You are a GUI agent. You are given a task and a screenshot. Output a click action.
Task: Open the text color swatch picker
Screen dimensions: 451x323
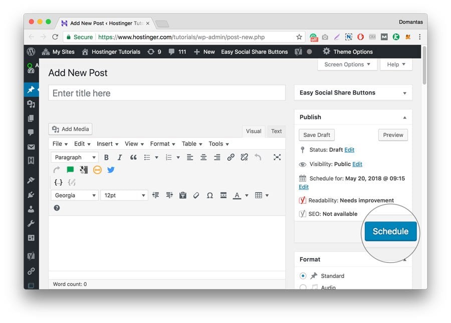click(x=236, y=195)
